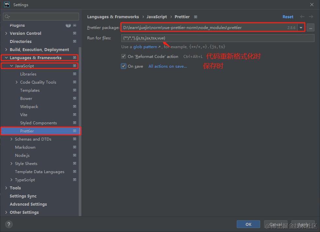This screenshot has width=320, height=232.
Task: Click the WebStorm logo icon in title bar
Action: pyautogui.click(x=7, y=5)
